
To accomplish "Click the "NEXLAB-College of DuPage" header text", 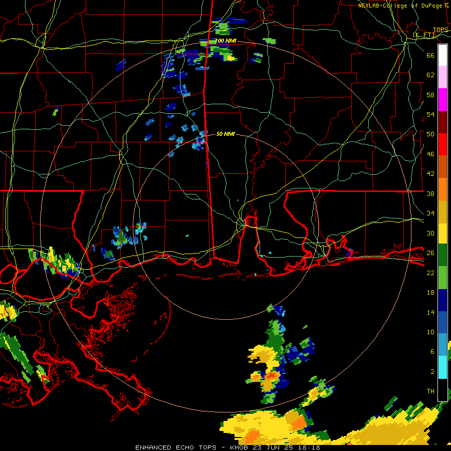I will (400, 6).
